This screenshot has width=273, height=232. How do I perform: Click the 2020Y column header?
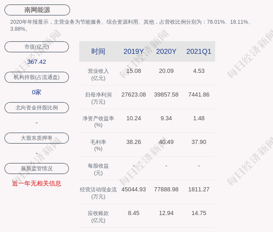(x=166, y=51)
